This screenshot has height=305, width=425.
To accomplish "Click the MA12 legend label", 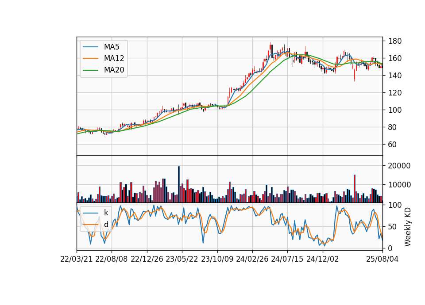I will tap(114, 58).
